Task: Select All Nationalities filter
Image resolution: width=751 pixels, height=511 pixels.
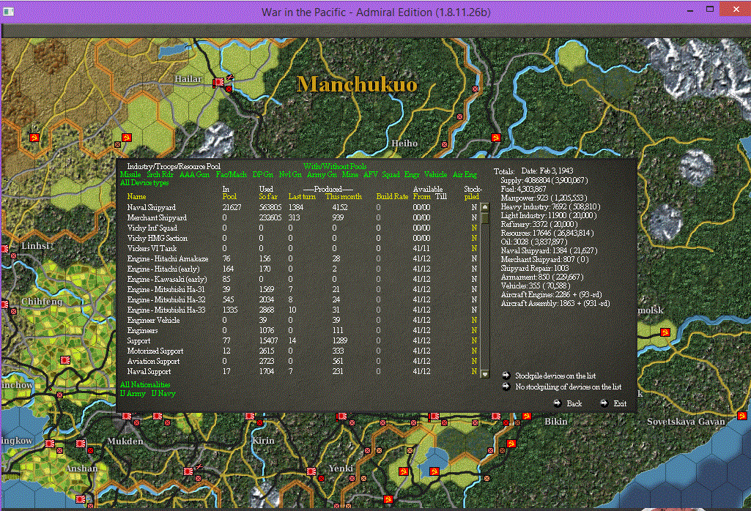Action: (145, 384)
